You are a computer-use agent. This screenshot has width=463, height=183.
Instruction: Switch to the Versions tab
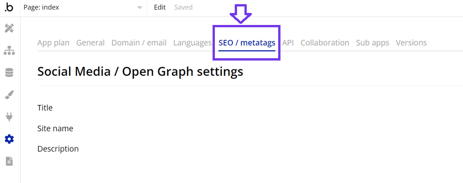coord(411,43)
